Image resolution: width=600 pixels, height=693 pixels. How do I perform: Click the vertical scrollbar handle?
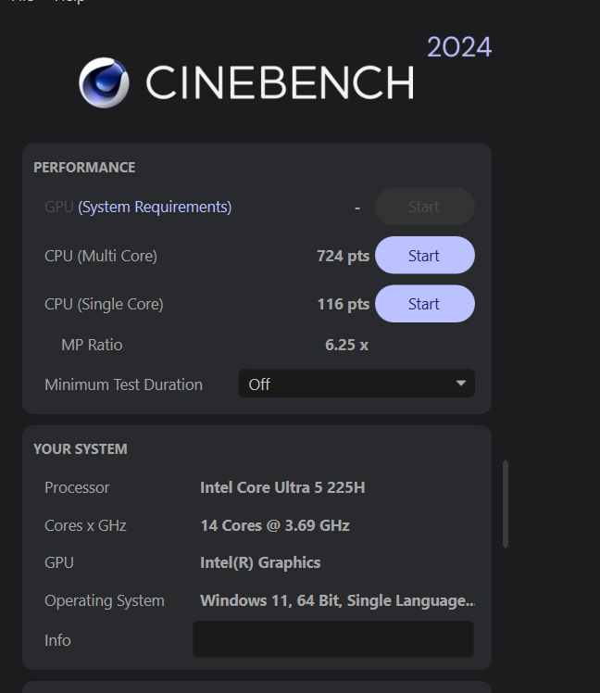505,505
